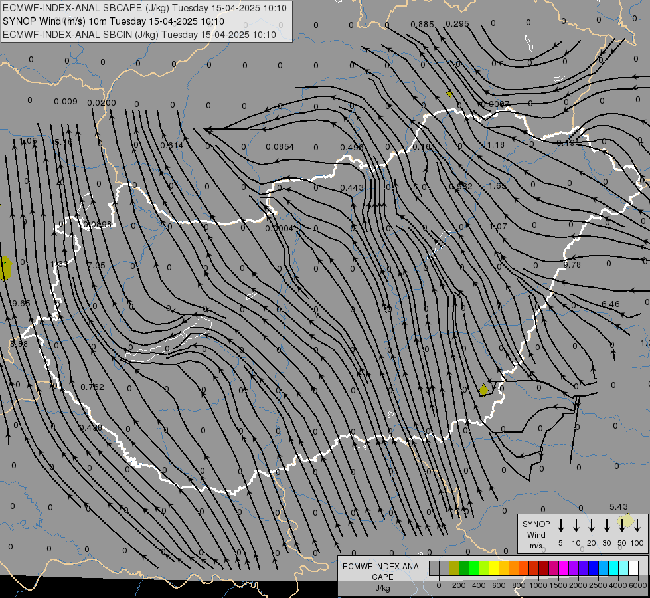Click the 9.65 value on the map
The image size is (650, 598).
click(x=21, y=304)
